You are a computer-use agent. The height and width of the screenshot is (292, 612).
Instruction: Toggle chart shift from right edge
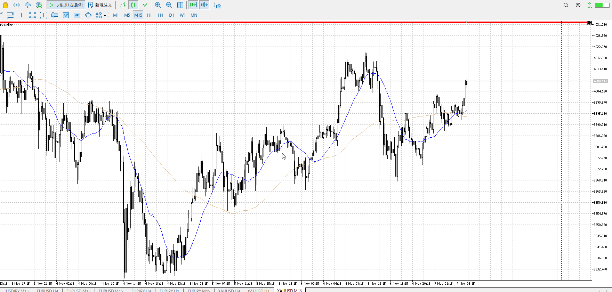pyautogui.click(x=204, y=5)
